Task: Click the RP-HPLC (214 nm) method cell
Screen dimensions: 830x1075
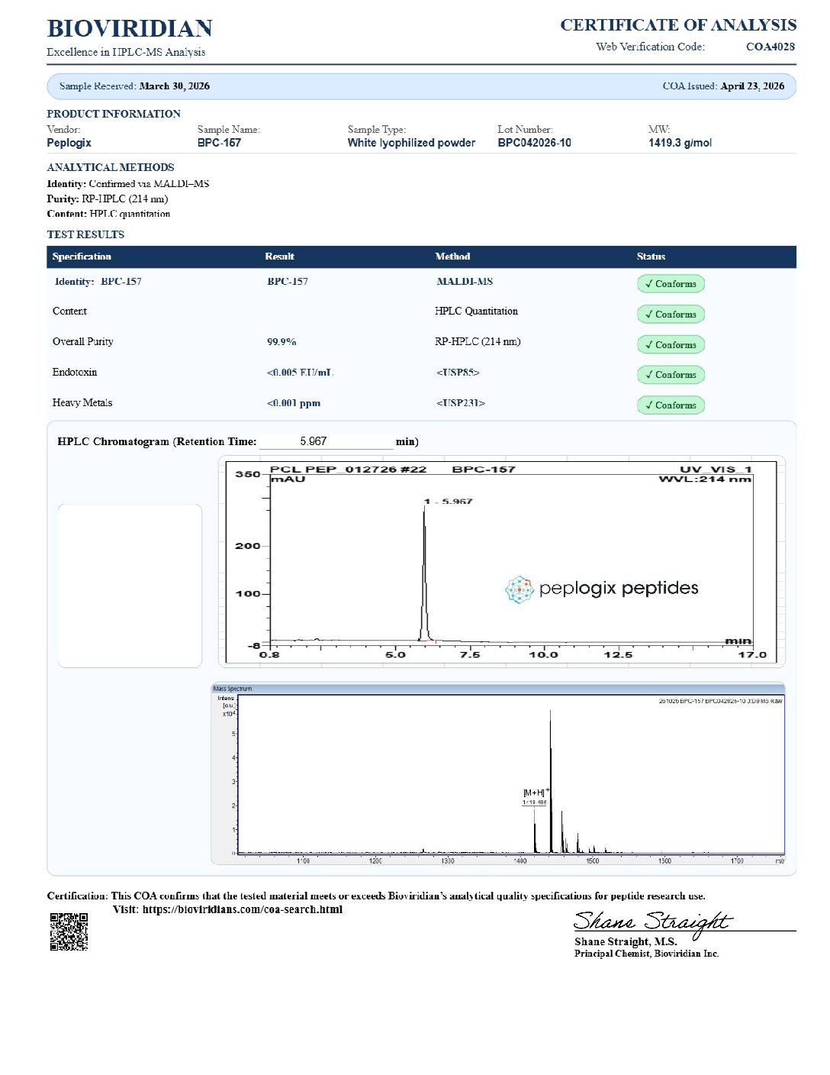Action: point(478,342)
